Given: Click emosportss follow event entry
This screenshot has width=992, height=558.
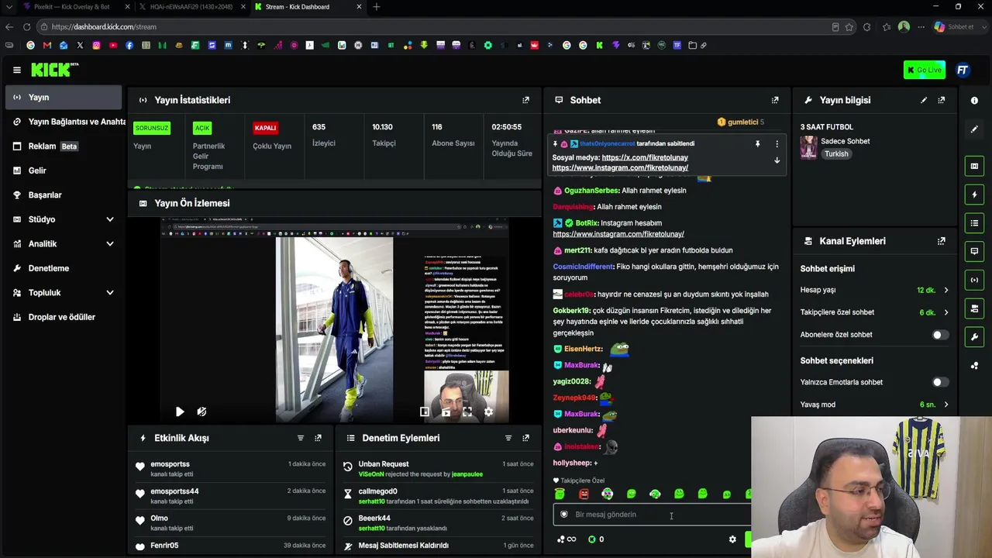Looking at the screenshot, I should pyautogui.click(x=230, y=468).
